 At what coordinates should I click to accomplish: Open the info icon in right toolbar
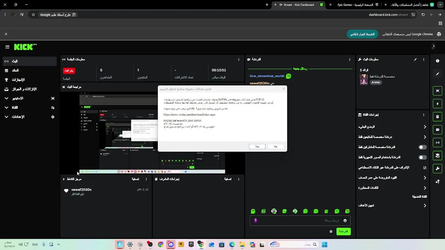pyautogui.click(x=437, y=61)
